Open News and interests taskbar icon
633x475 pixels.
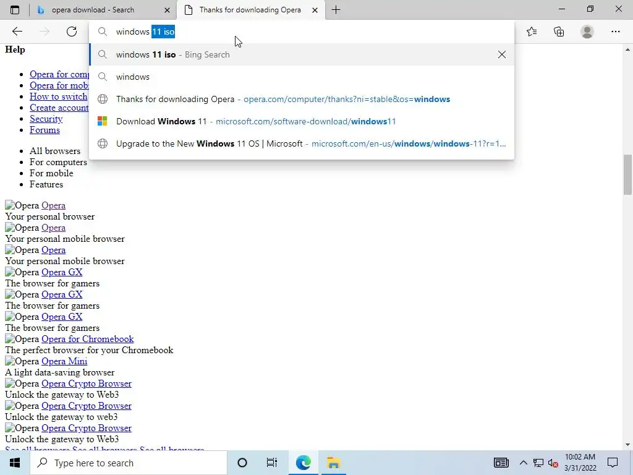point(501,463)
